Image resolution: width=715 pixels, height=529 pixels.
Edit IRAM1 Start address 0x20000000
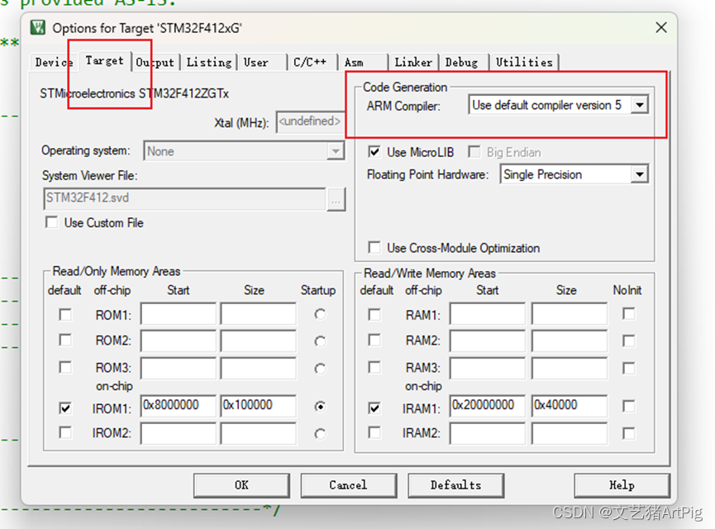[488, 406]
